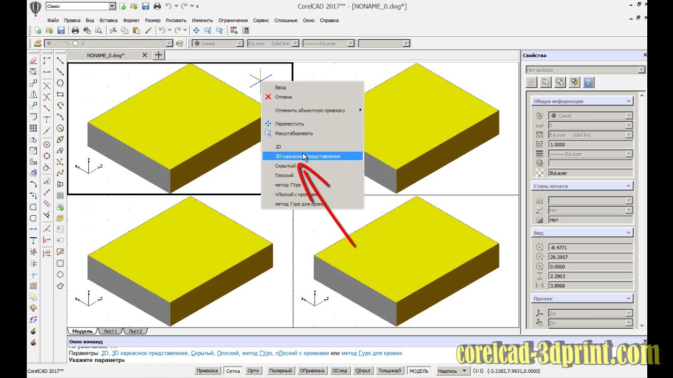Image resolution: width=673 pixels, height=378 pixels.
Task: Click the CorelCAD balloon application logo
Action: click(35, 8)
